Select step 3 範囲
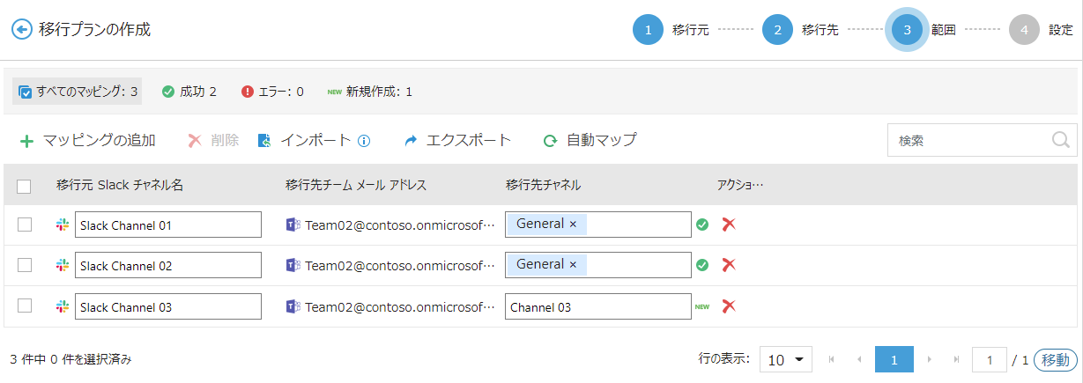This screenshot has height=383, width=1083. (907, 30)
